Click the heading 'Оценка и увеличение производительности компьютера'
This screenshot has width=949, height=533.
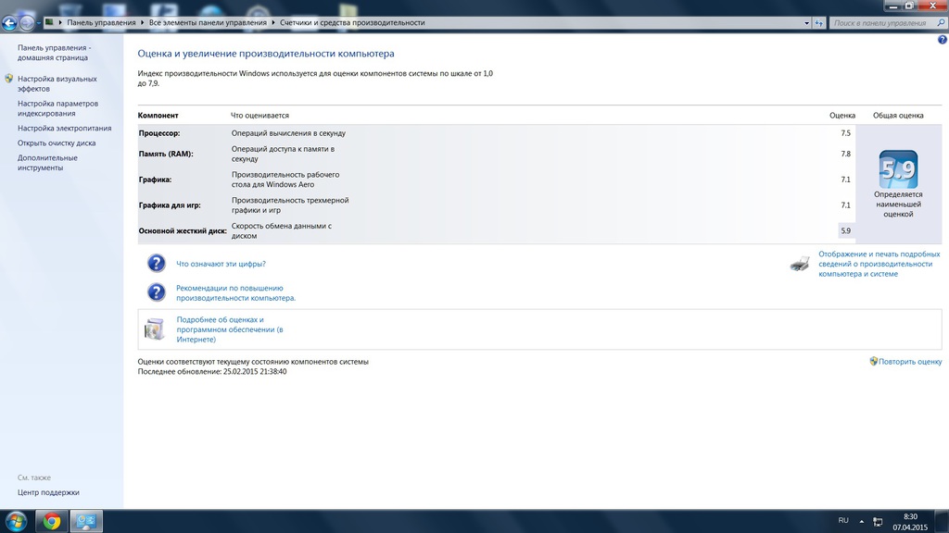tap(266, 53)
